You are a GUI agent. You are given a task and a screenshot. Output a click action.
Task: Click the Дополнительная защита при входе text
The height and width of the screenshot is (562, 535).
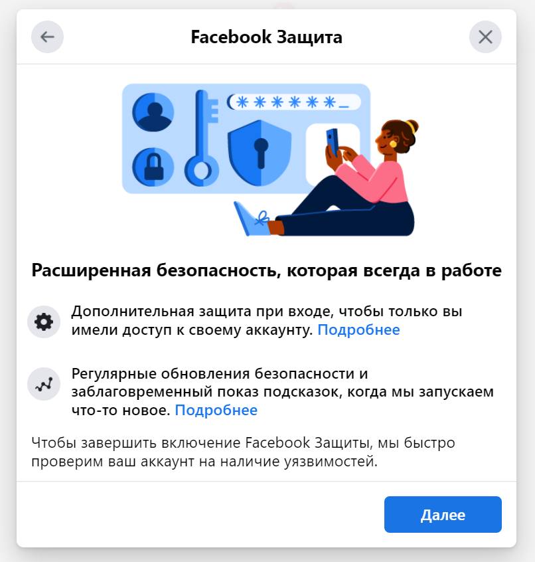pos(267,320)
